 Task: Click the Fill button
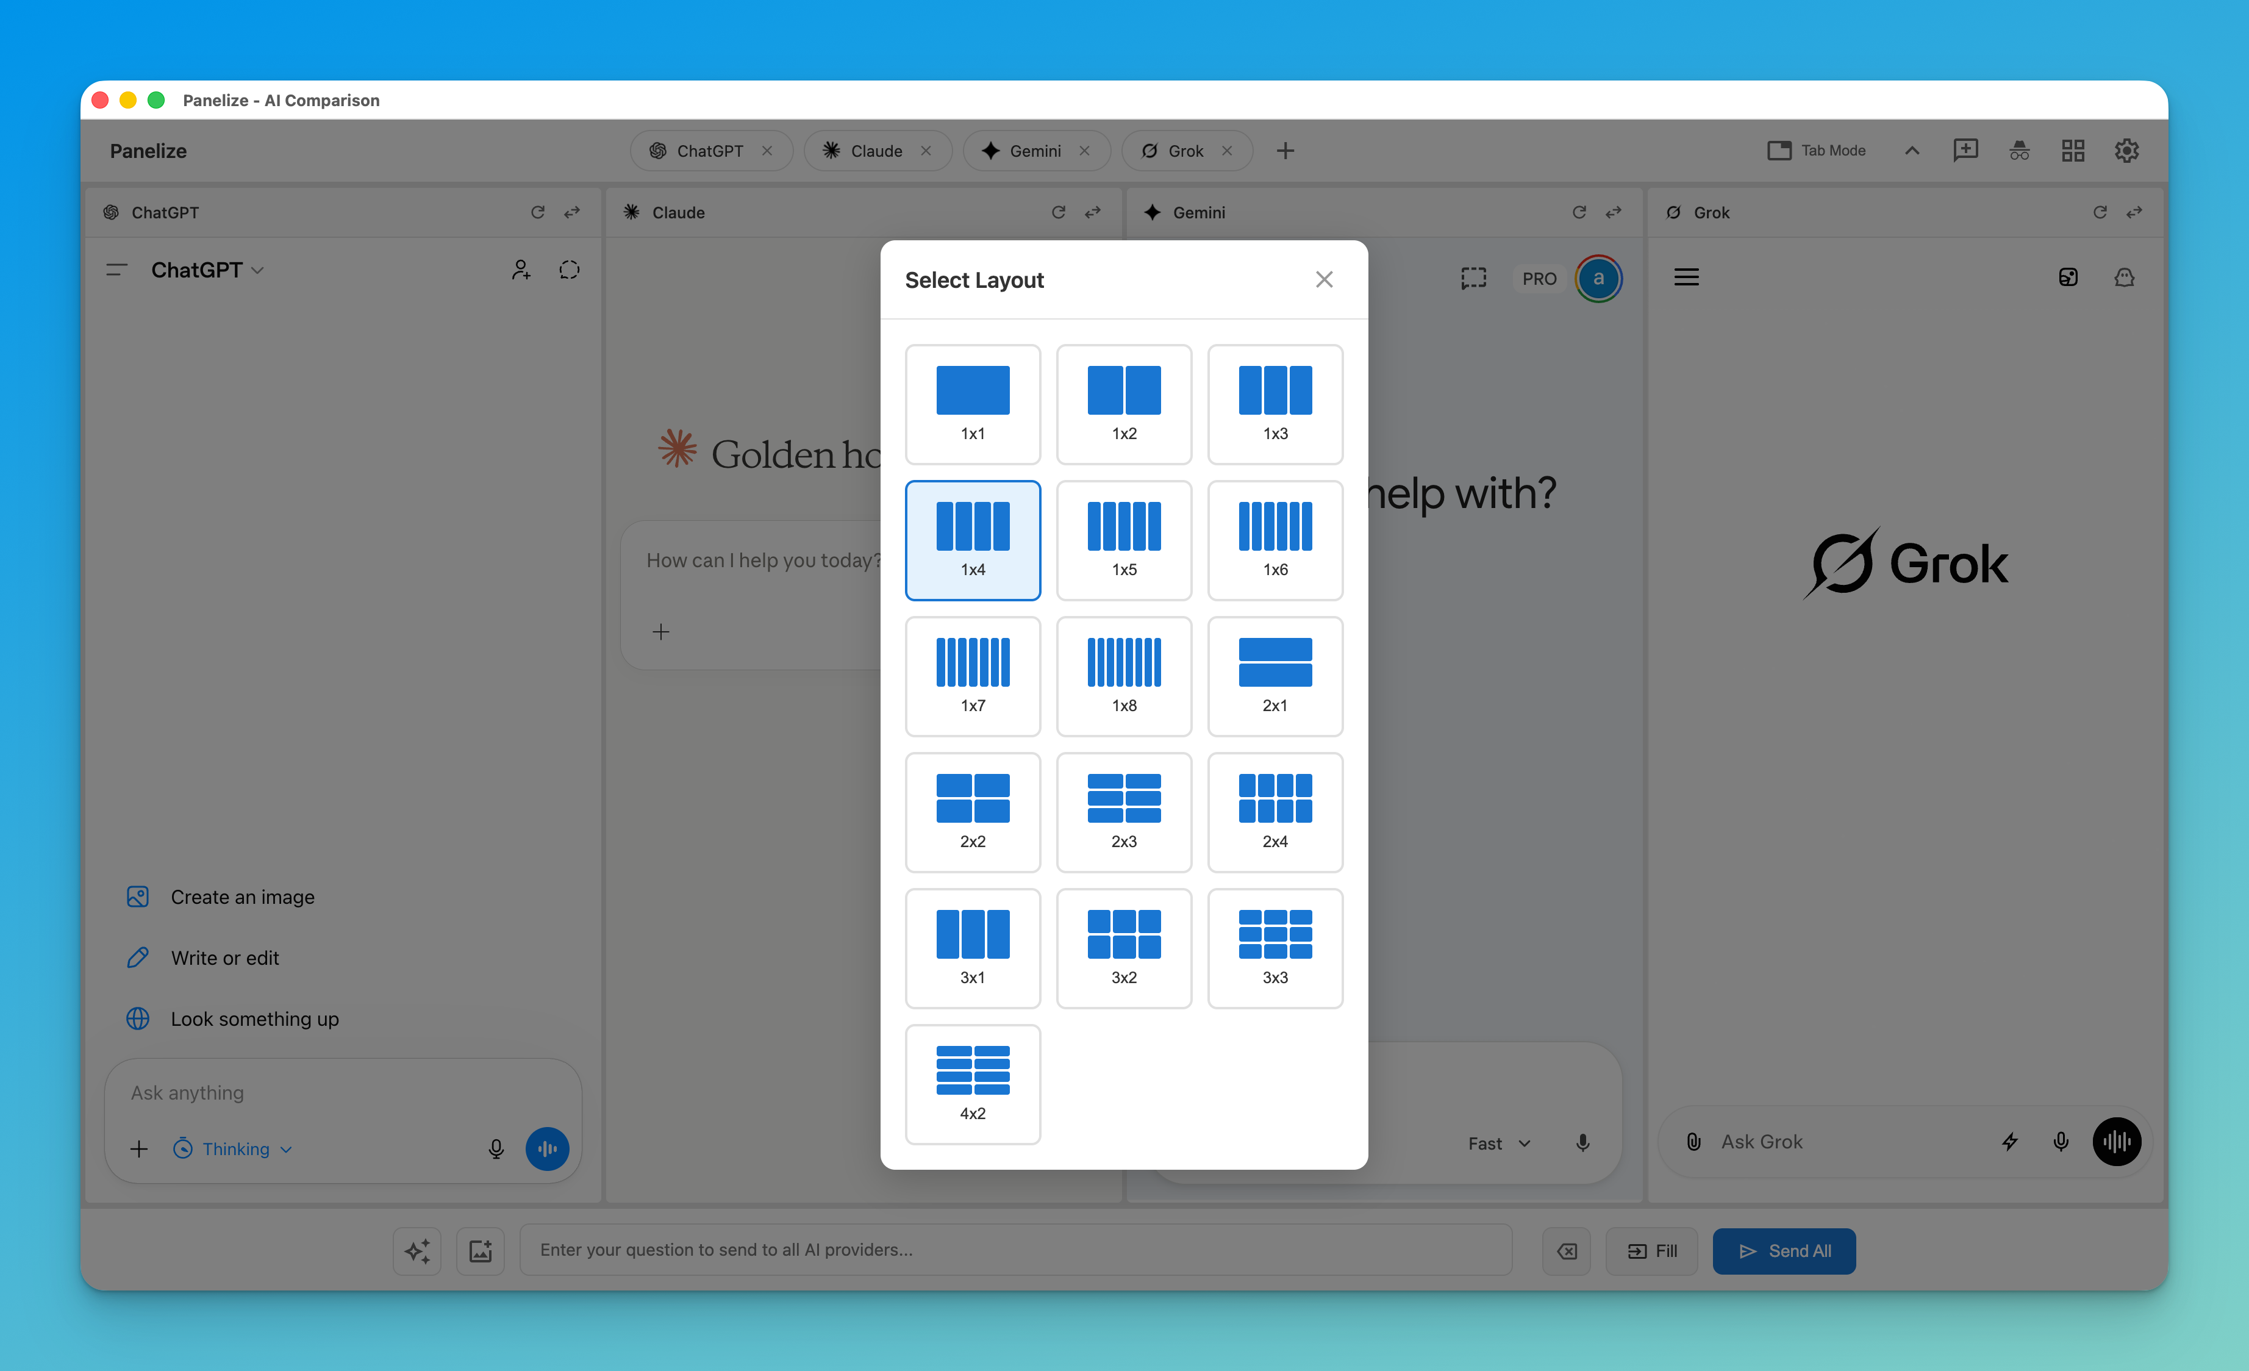pyautogui.click(x=1652, y=1250)
